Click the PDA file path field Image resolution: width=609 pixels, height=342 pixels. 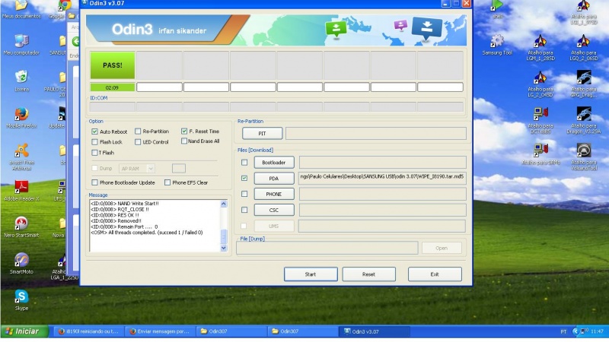pyautogui.click(x=382, y=177)
